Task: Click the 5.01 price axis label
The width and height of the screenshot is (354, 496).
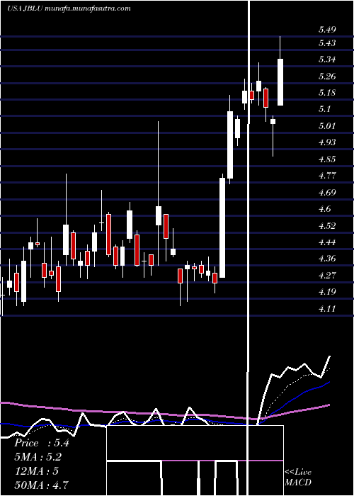Action: coord(327,126)
